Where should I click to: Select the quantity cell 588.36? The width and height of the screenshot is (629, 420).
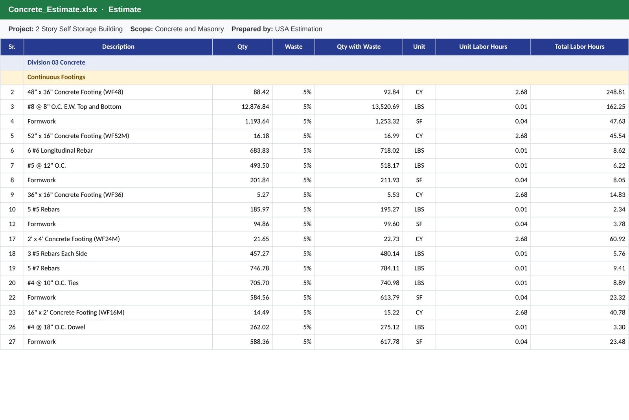pyautogui.click(x=242, y=342)
